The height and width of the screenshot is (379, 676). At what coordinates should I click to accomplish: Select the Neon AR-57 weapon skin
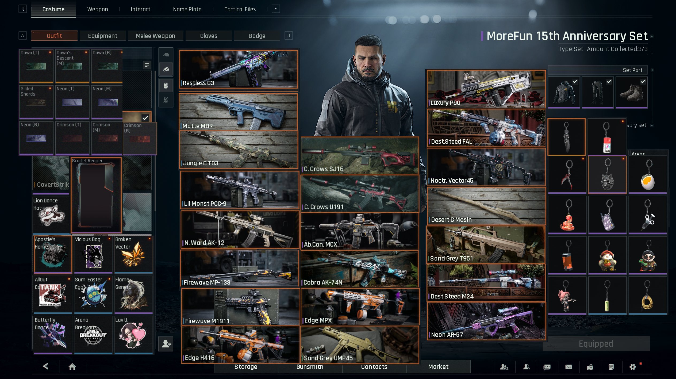pyautogui.click(x=486, y=321)
